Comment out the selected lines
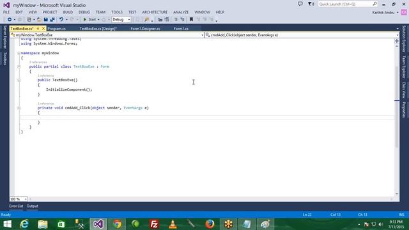Viewport: 409px width, 230px height. [176, 20]
